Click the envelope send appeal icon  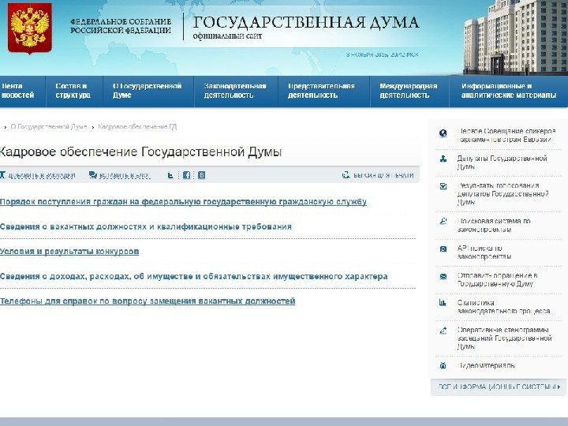click(x=443, y=276)
